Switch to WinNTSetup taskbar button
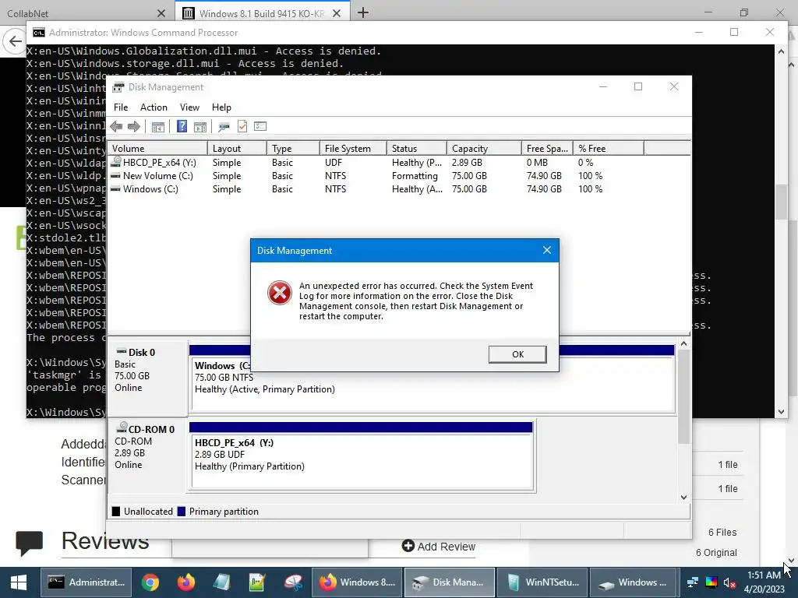Screen dimensions: 798x598 pos(542,582)
